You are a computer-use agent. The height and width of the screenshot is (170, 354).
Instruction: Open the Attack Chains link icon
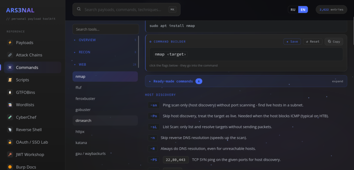[x=10, y=55]
